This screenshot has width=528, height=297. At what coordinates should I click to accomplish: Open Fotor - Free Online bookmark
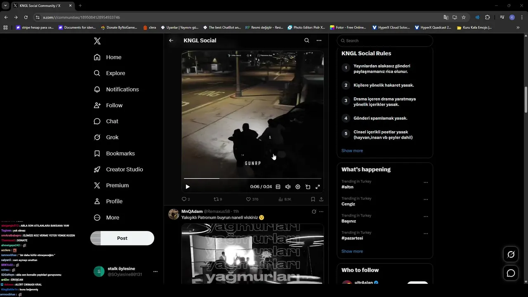(348, 28)
